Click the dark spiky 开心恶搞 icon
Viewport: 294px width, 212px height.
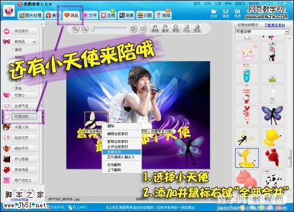(x=6, y=159)
